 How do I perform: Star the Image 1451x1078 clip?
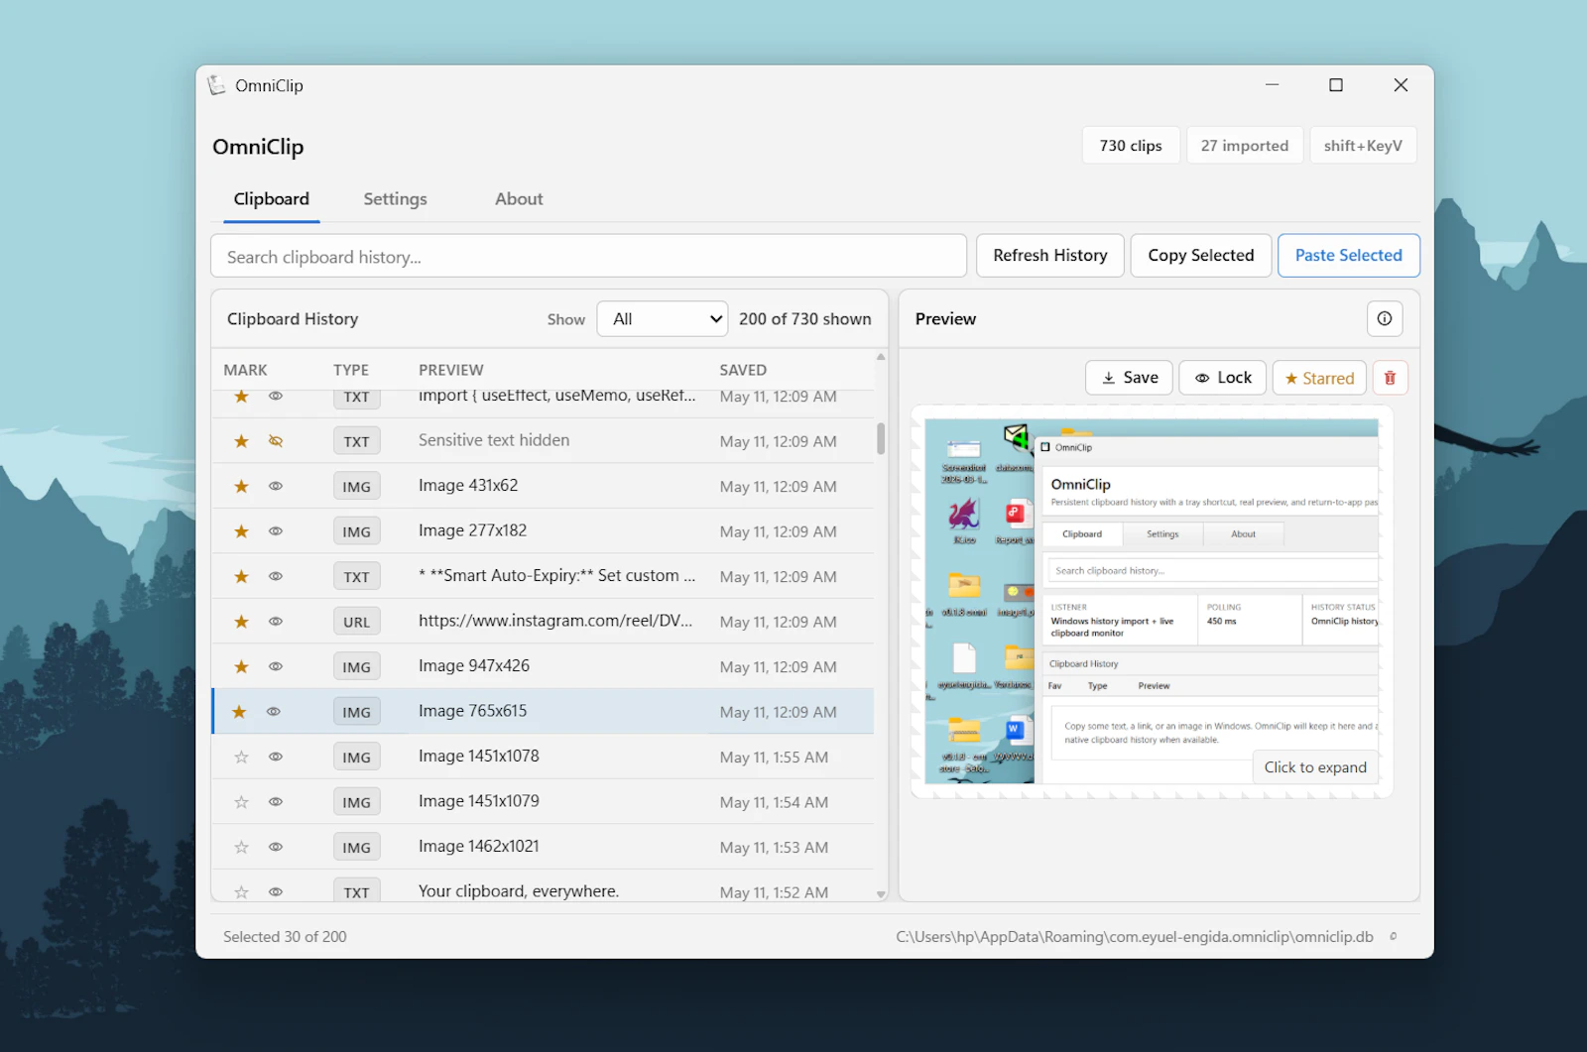pyautogui.click(x=241, y=757)
